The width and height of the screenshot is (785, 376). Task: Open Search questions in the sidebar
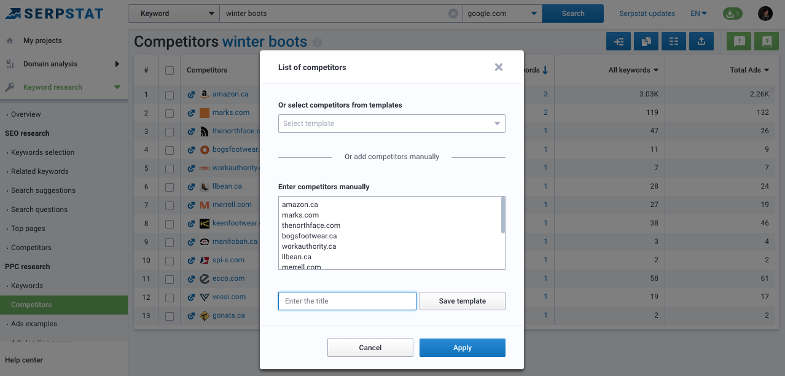pyautogui.click(x=39, y=210)
